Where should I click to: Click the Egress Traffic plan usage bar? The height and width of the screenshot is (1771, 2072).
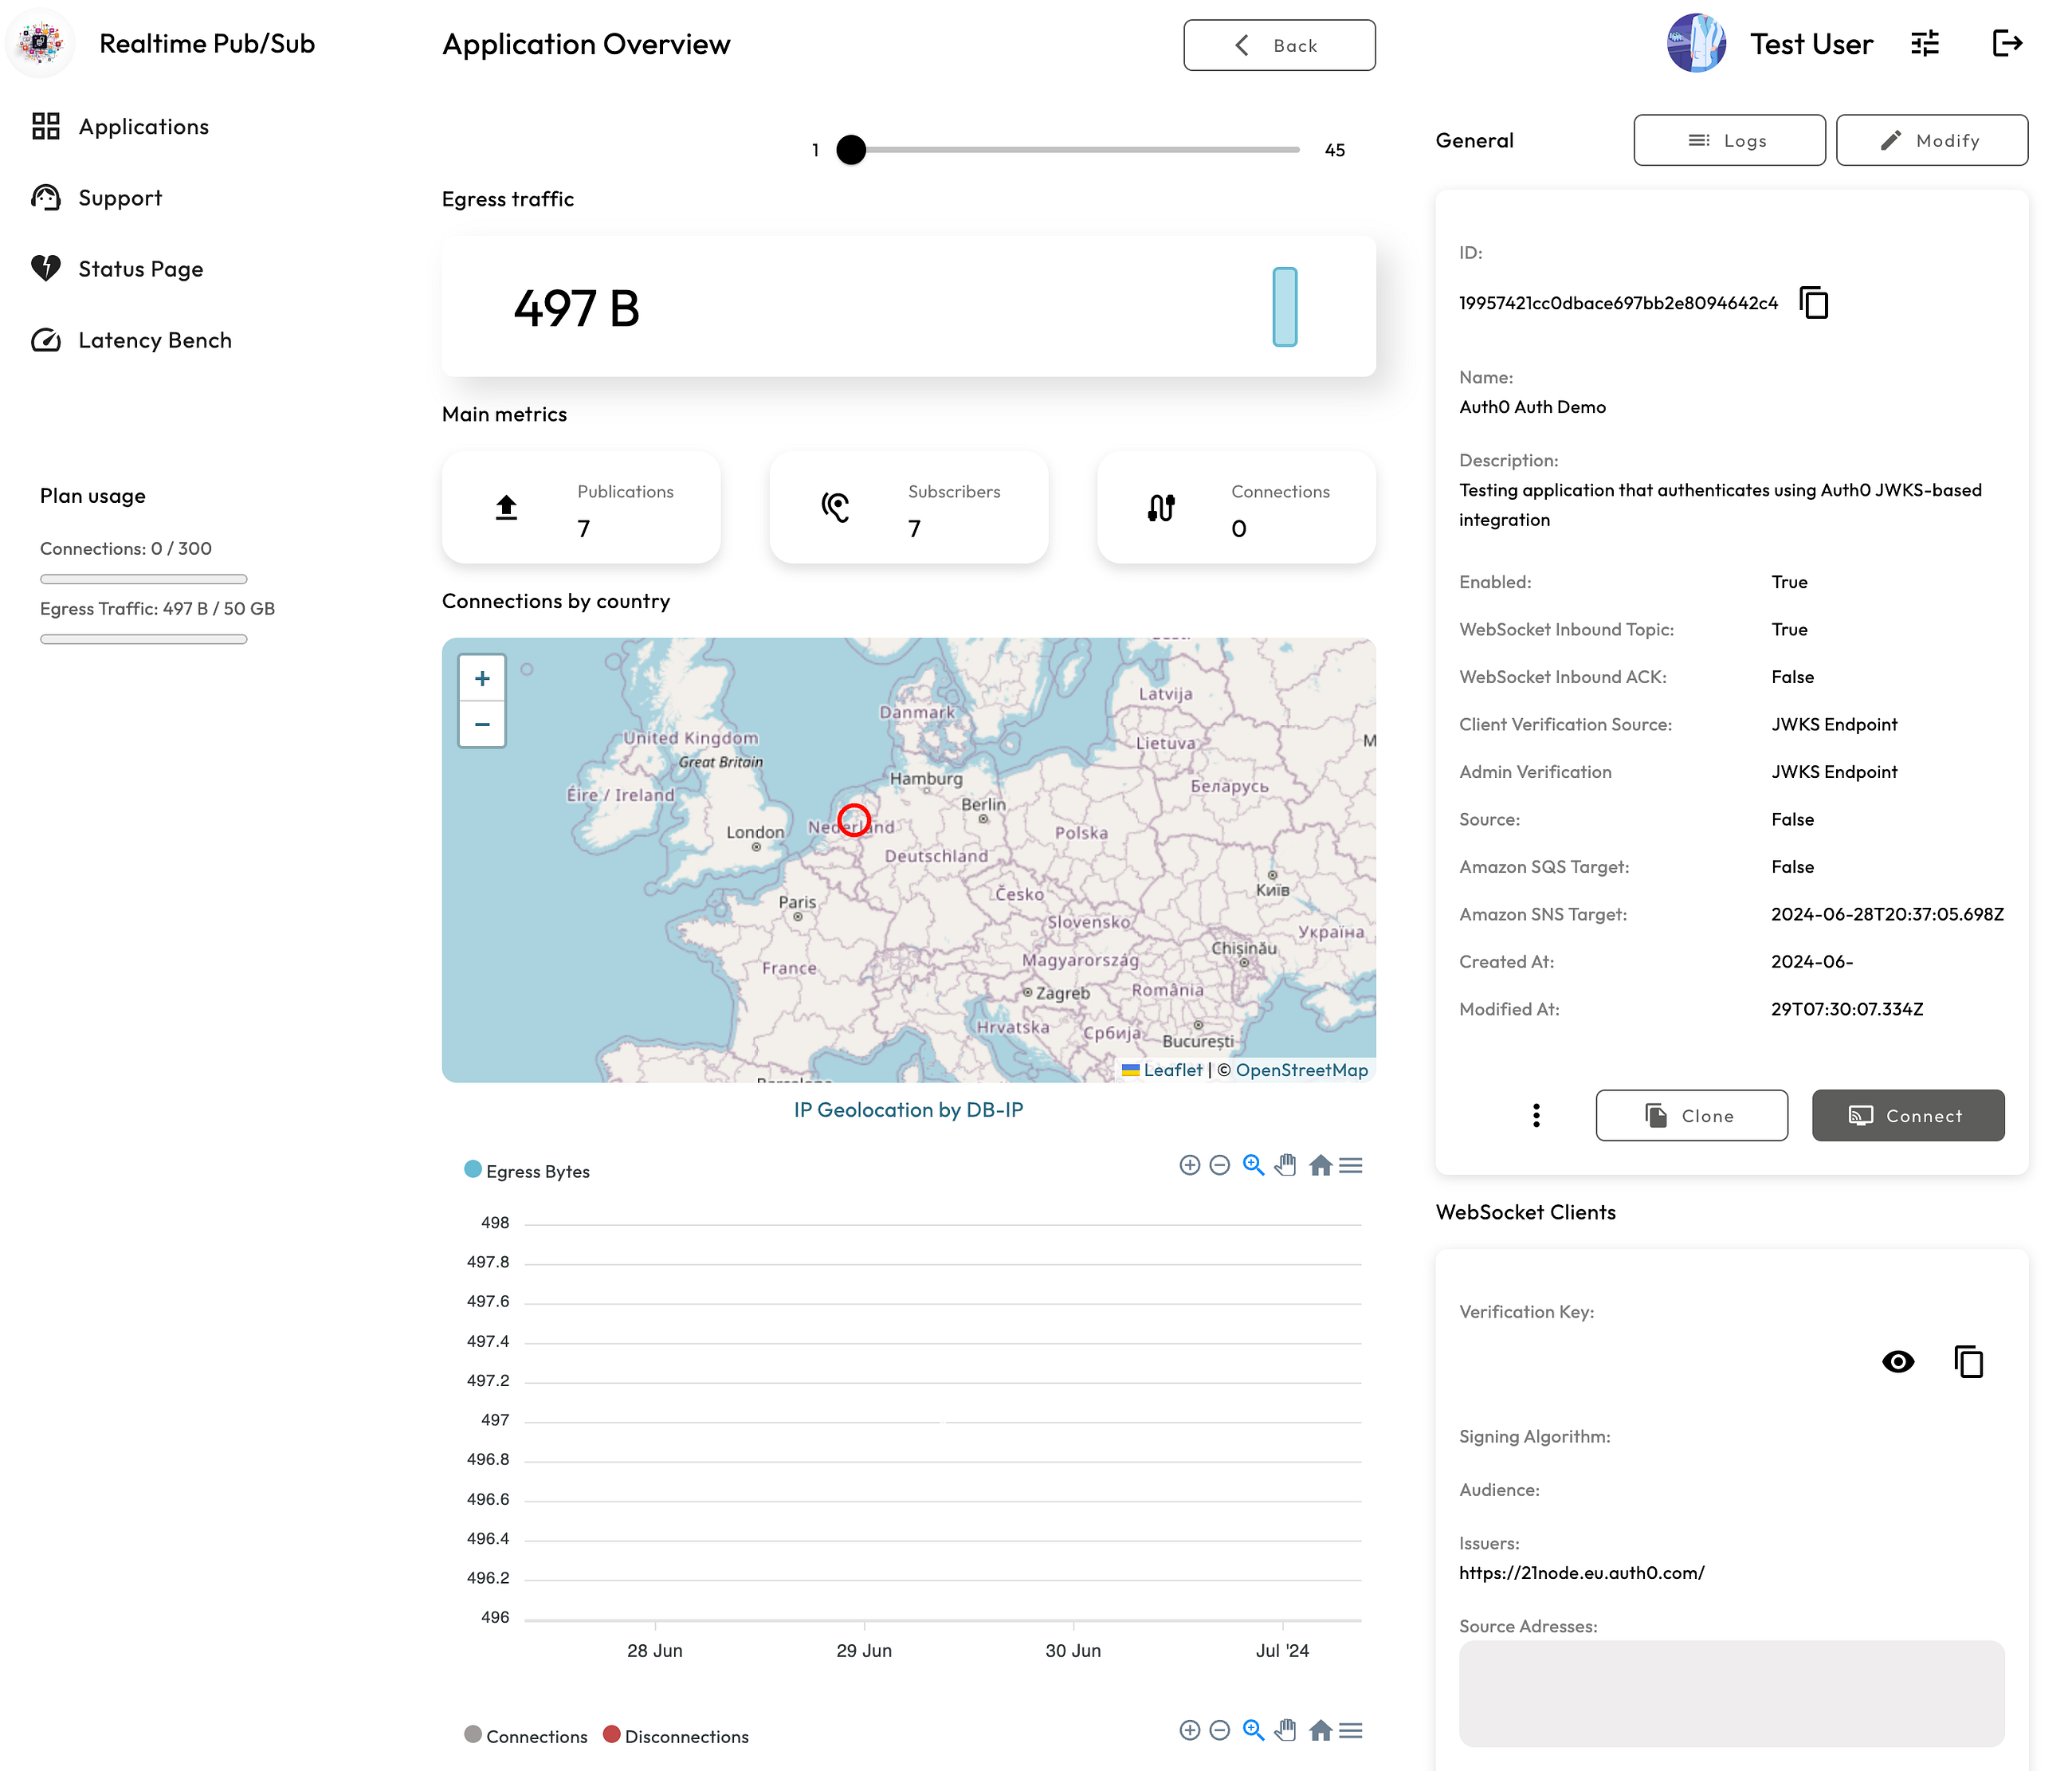(143, 639)
